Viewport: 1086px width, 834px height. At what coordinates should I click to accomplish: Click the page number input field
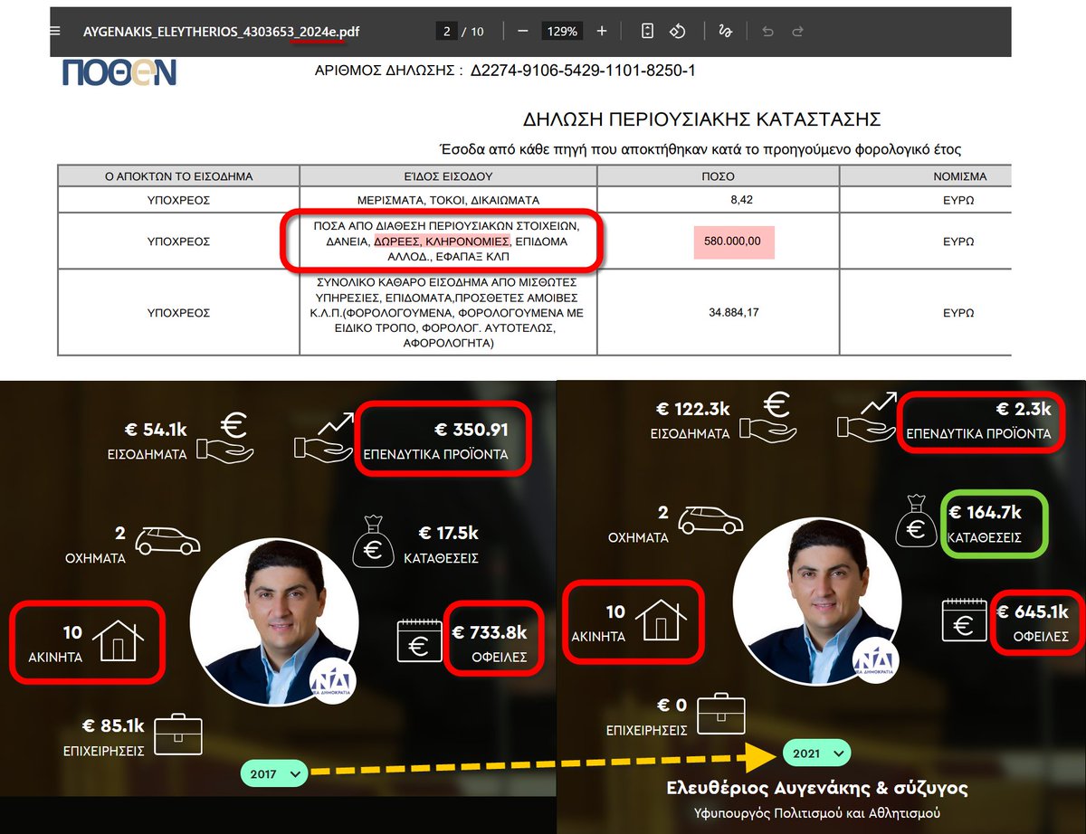pyautogui.click(x=446, y=31)
